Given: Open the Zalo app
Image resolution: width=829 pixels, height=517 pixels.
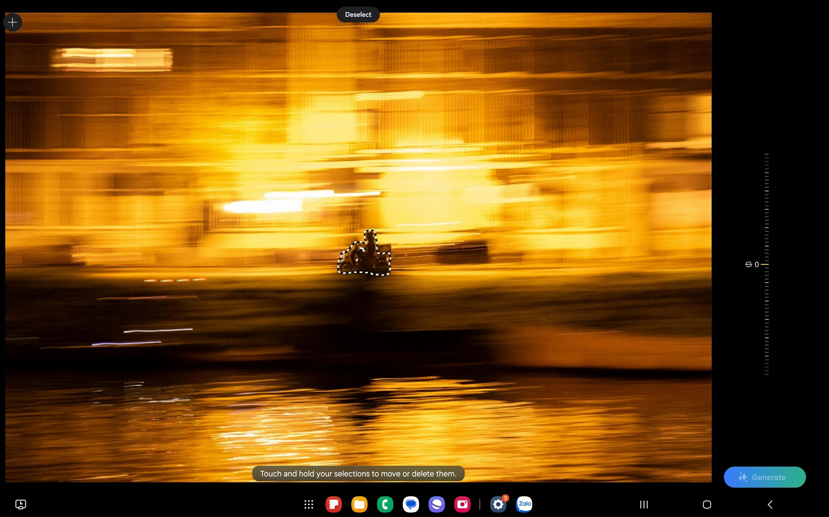Looking at the screenshot, I should tap(524, 504).
